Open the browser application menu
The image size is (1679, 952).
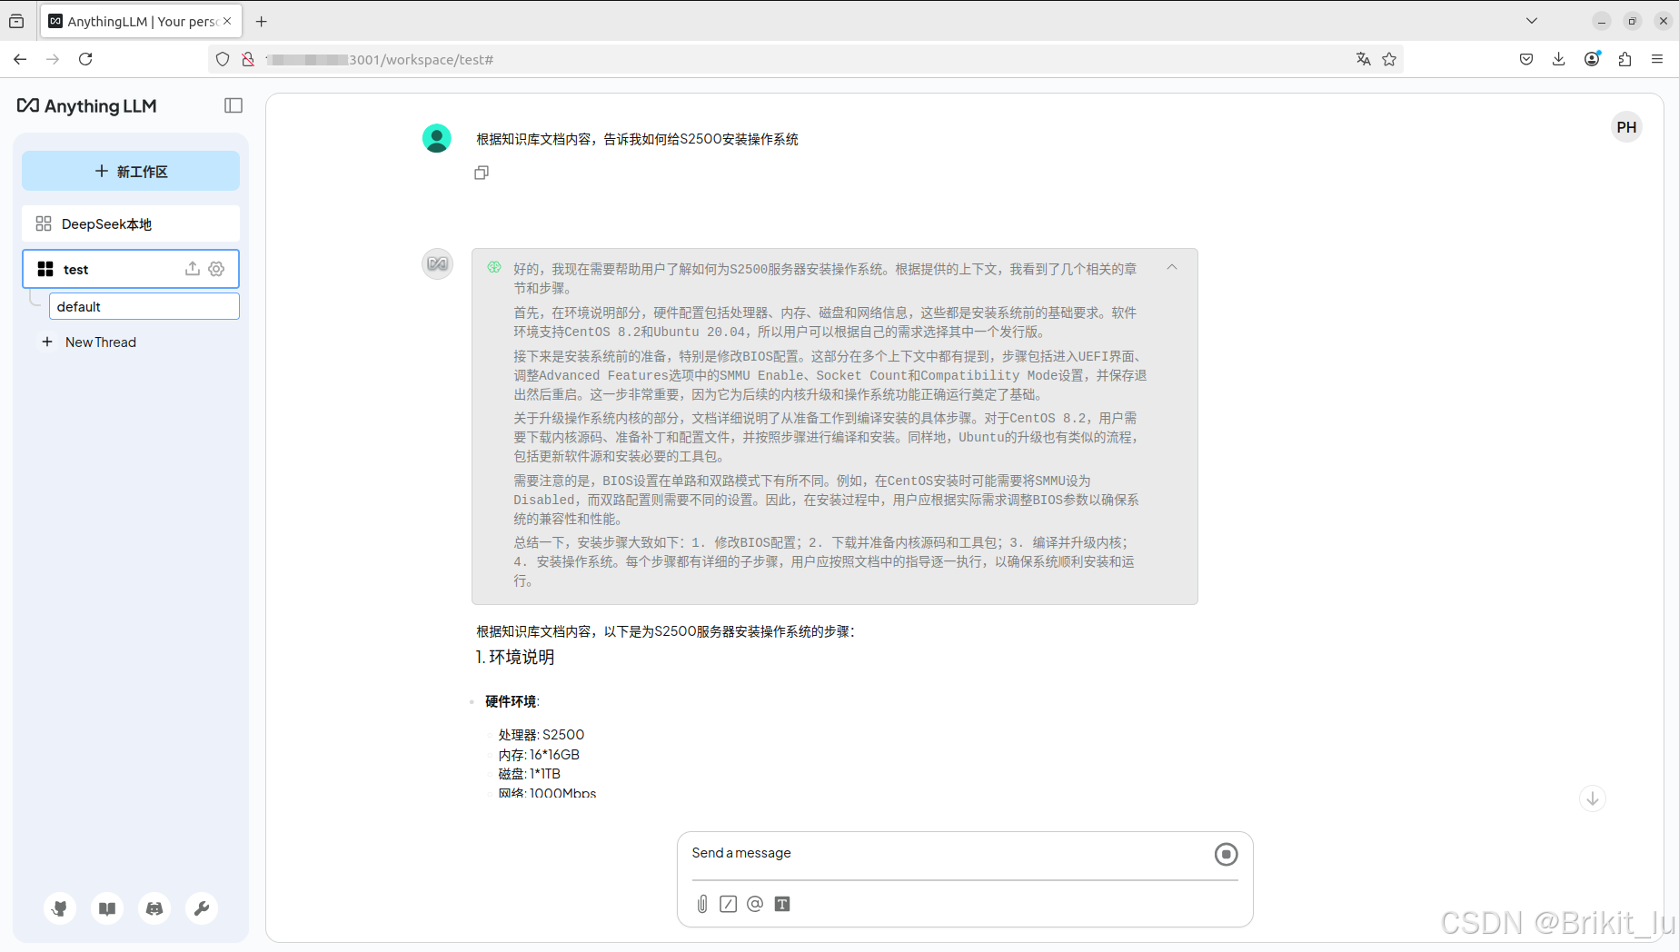[1657, 59]
